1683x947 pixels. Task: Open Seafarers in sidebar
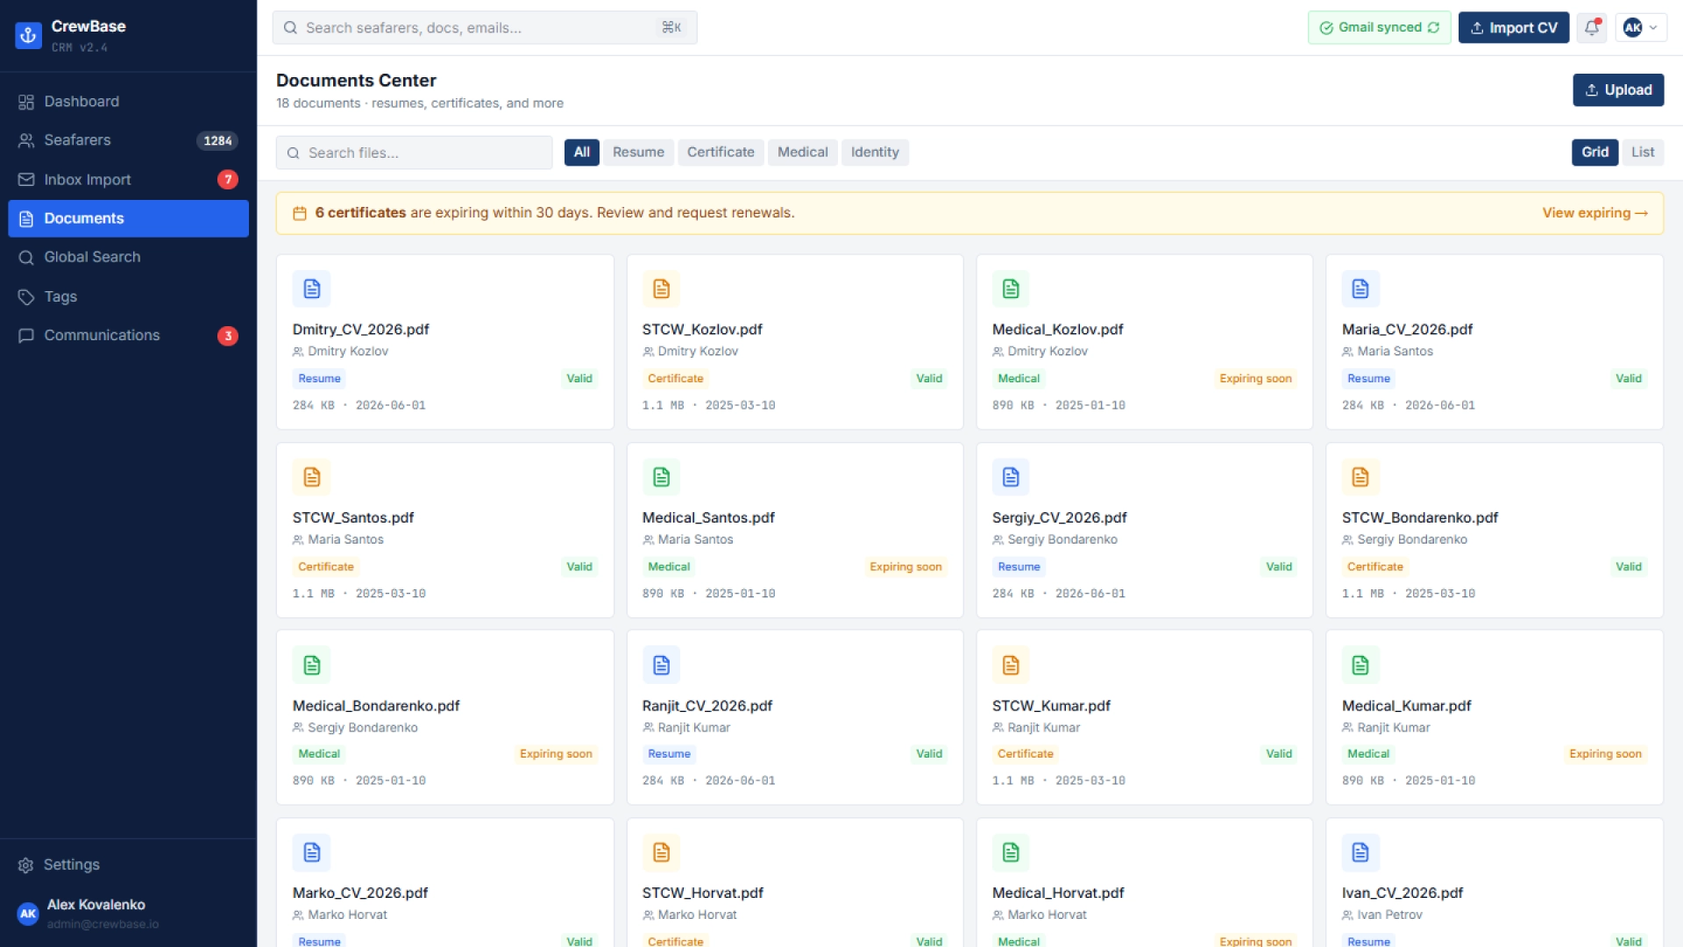[x=128, y=140]
